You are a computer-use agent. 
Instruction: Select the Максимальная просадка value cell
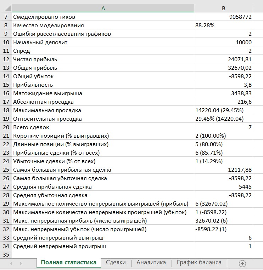224,110
